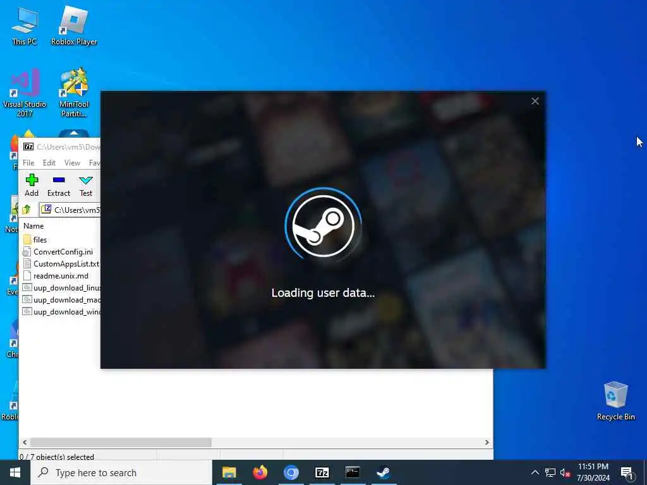Open the notification center icon

pyautogui.click(x=626, y=472)
